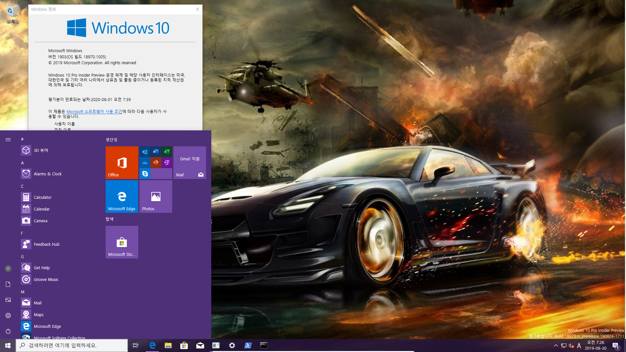
Task: Open the PowerPoint icon in Office tile group
Action: 156,163
